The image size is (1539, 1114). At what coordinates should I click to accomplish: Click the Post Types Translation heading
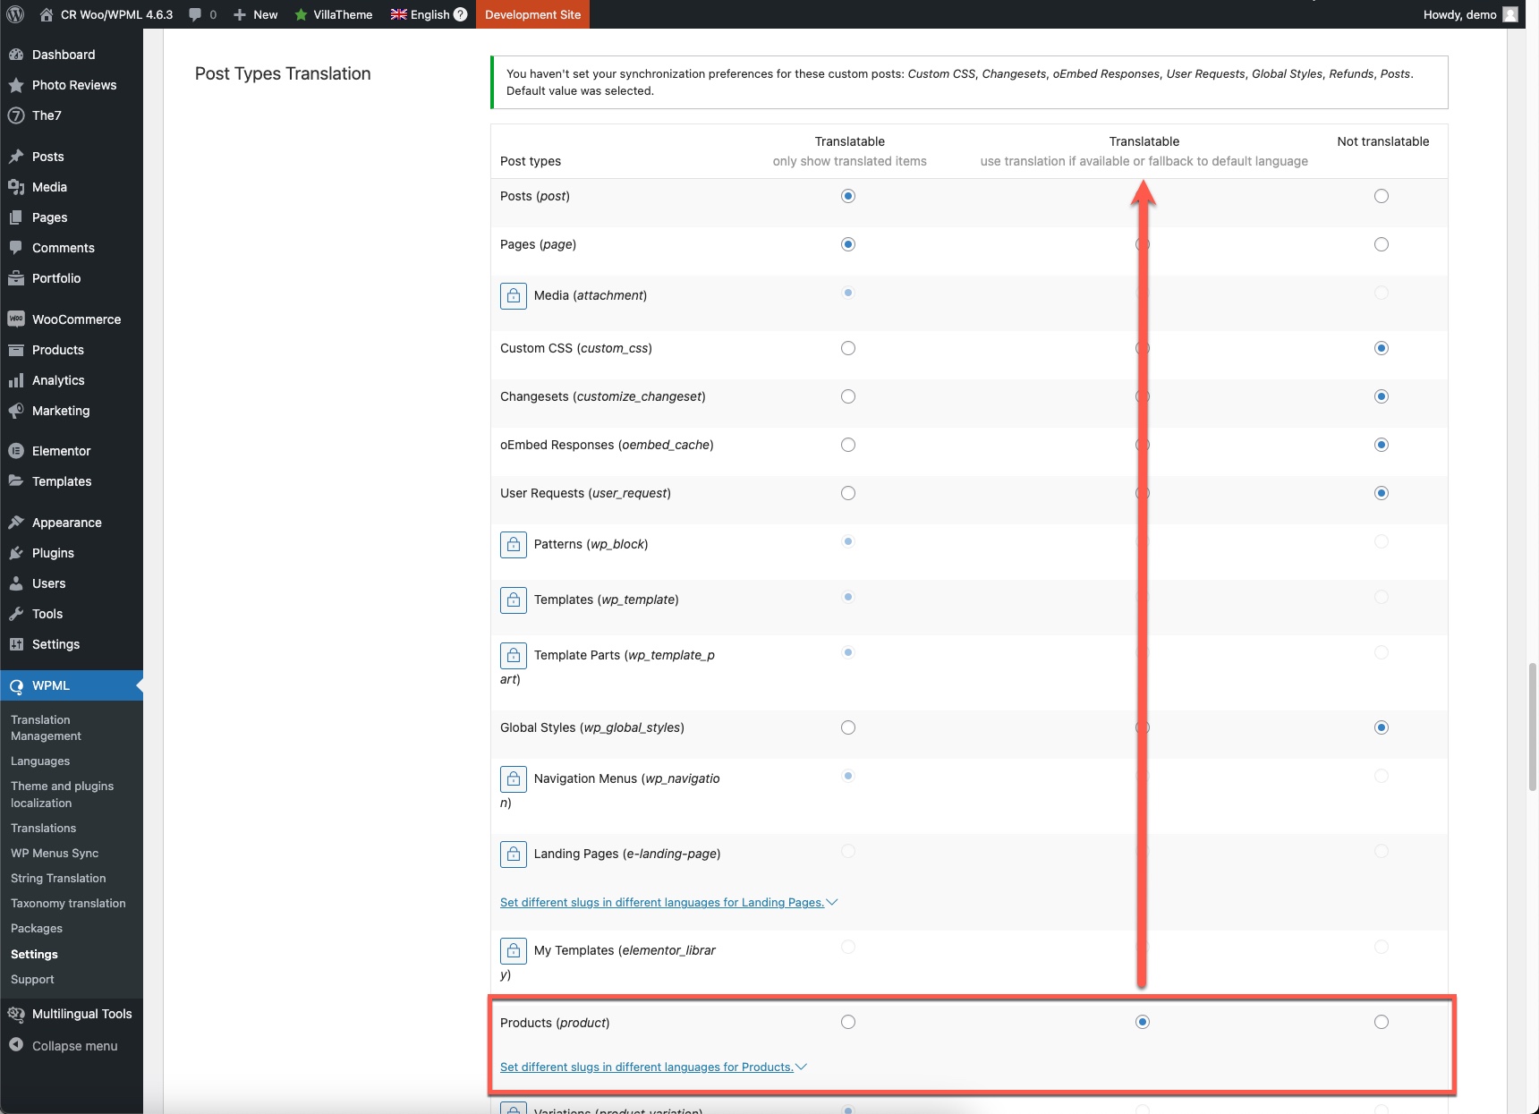pyautogui.click(x=283, y=73)
